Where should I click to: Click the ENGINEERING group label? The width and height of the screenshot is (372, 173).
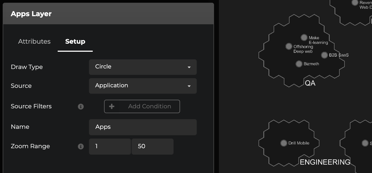click(x=325, y=162)
